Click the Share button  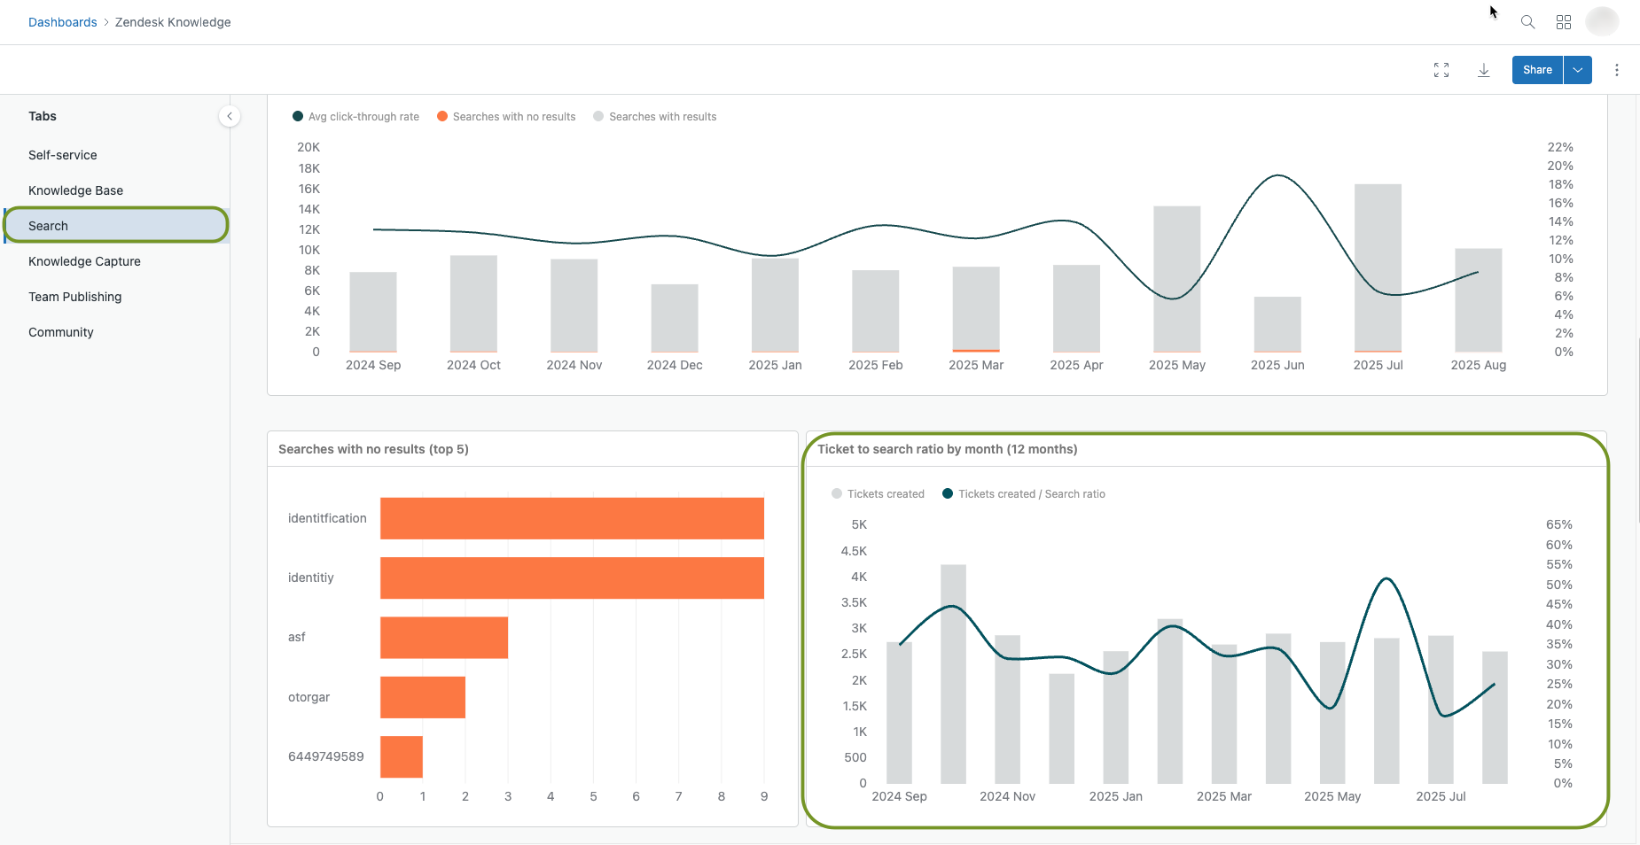point(1536,69)
